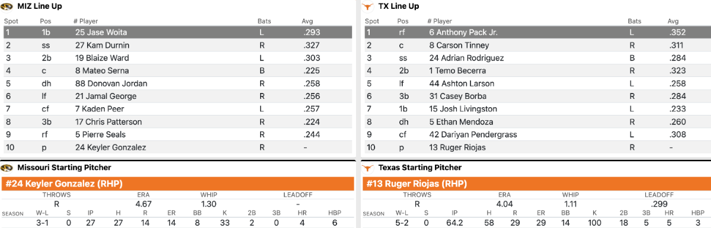Select the Anthony Pack Jr. lineup row
This screenshot has width=711, height=228.
click(536, 32)
